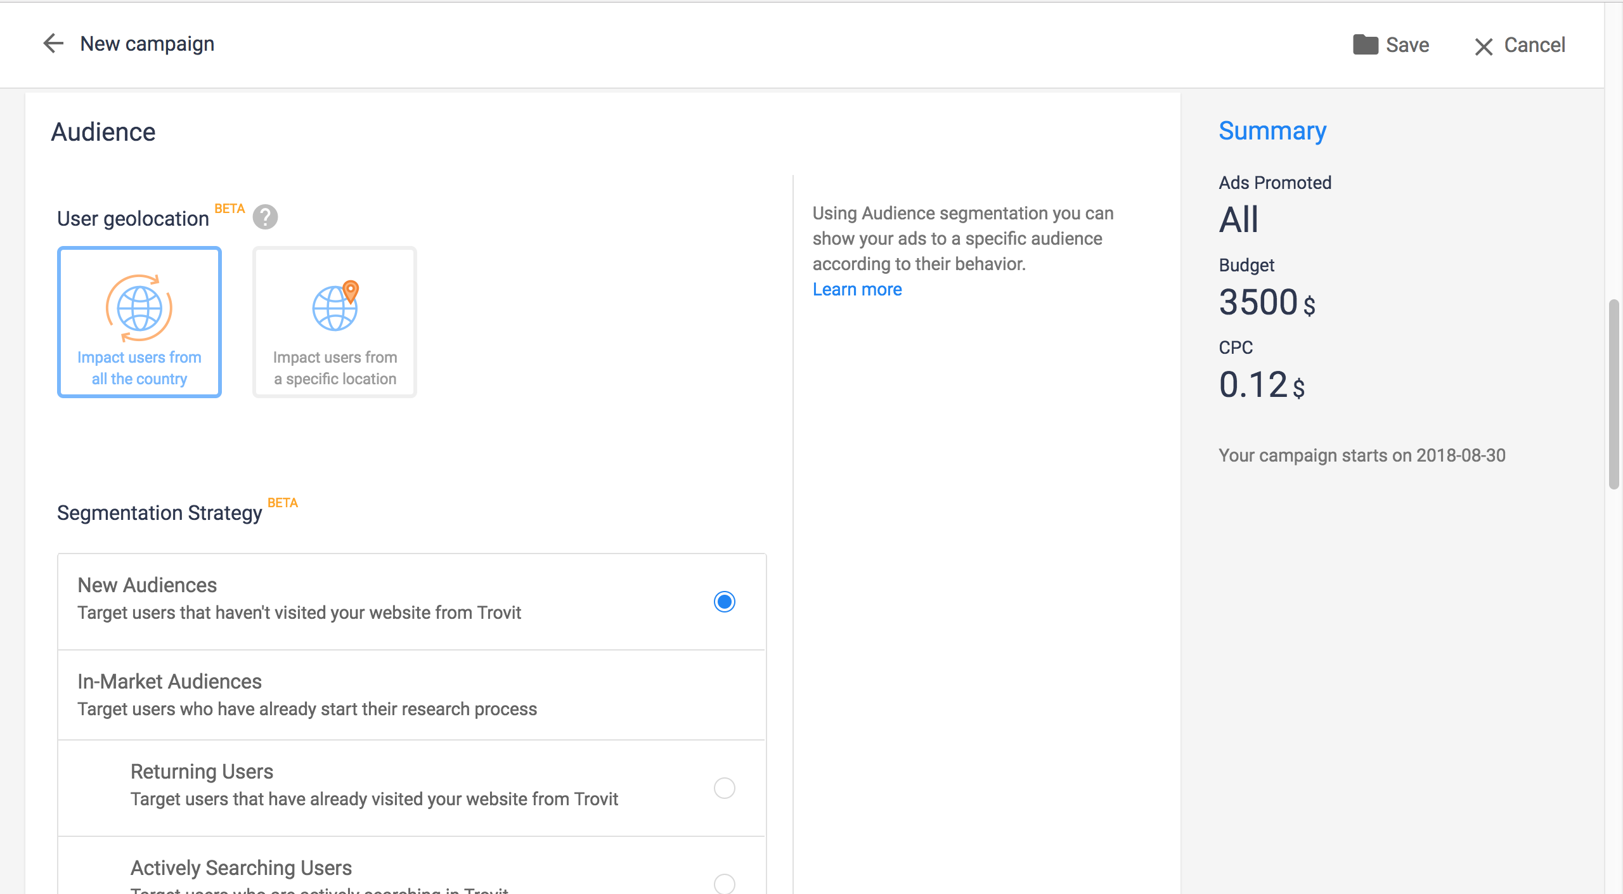Click the globe with rotating arrows icon
Viewport: 1623px width, 894px height.
coord(139,308)
